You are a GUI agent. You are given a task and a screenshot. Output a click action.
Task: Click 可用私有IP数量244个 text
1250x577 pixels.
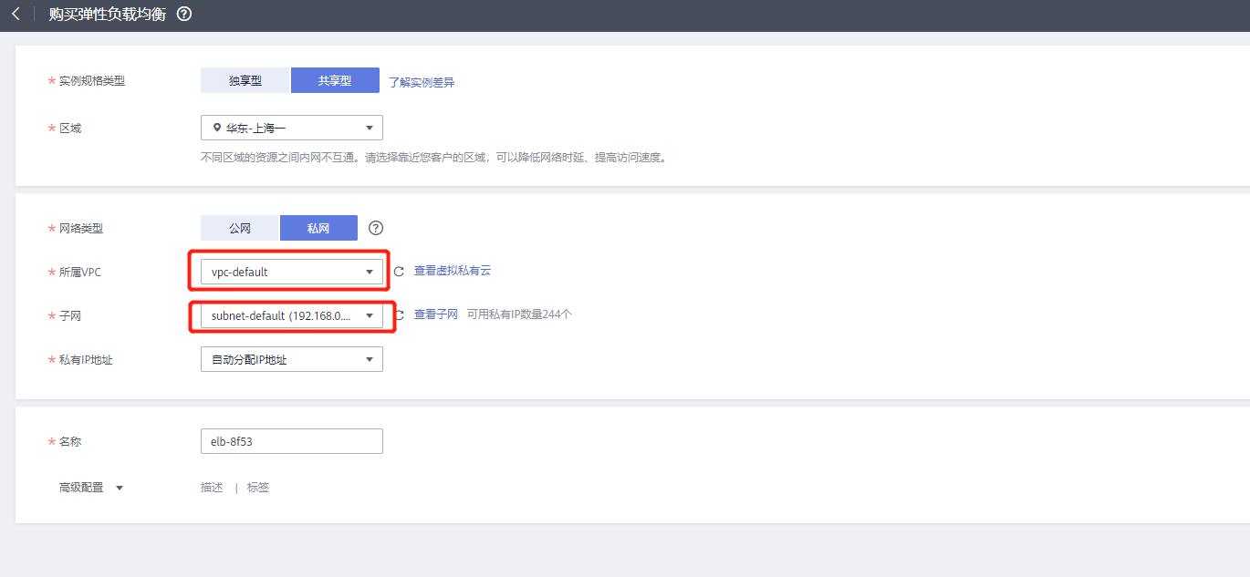click(x=519, y=314)
